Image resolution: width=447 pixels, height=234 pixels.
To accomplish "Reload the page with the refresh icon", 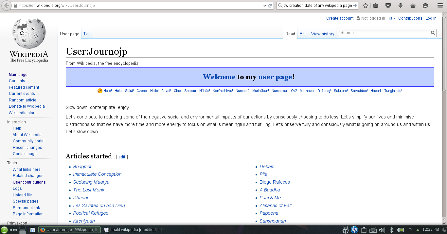I will pyautogui.click(x=270, y=6).
